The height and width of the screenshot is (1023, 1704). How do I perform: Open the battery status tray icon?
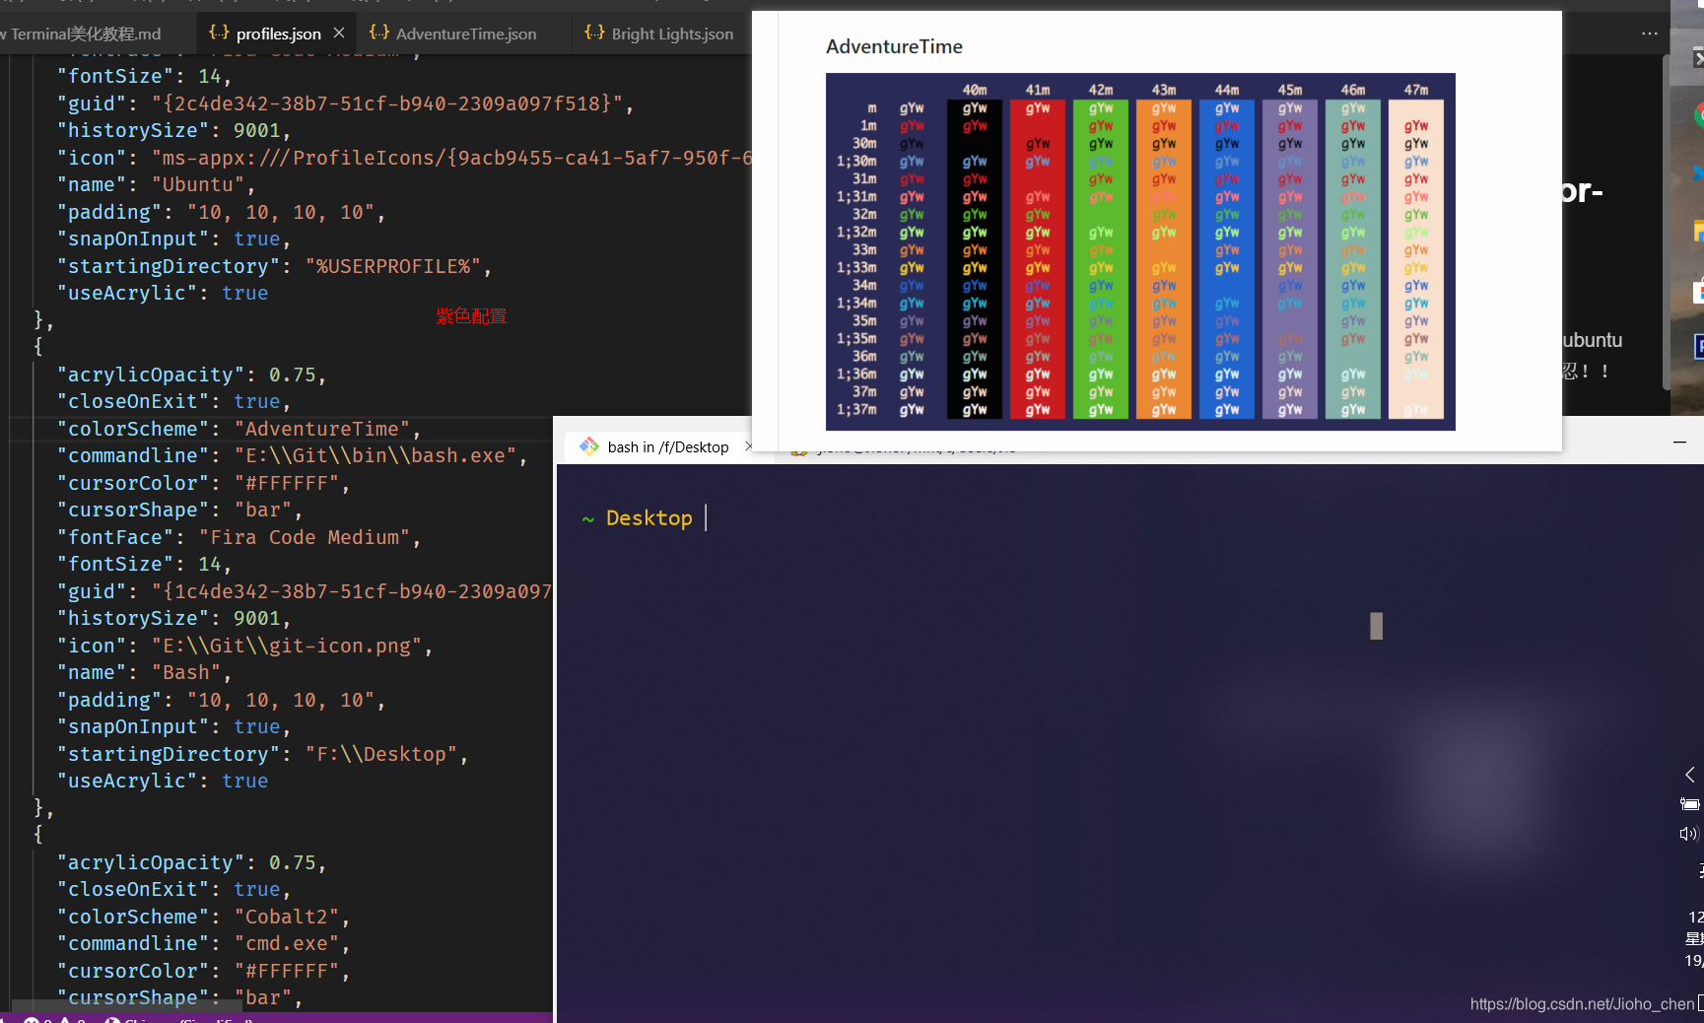[x=1689, y=804]
